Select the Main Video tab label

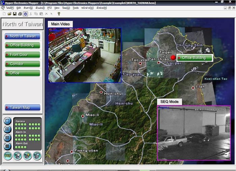[60, 24]
